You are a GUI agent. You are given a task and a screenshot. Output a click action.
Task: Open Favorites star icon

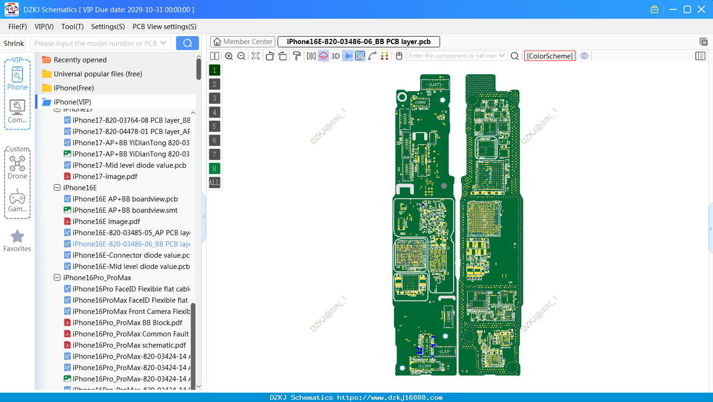tap(17, 241)
